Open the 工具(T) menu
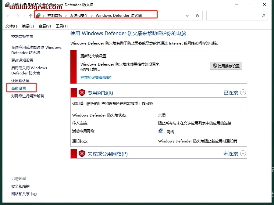 62,26
